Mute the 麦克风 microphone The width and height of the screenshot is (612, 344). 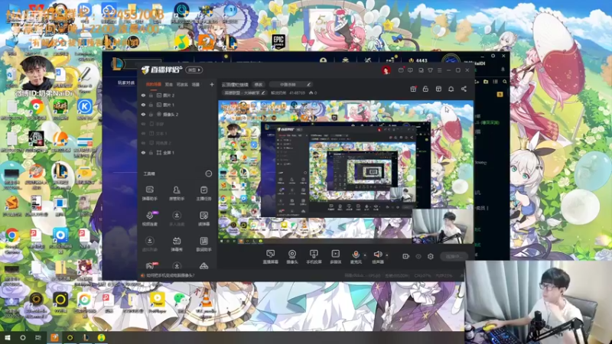click(356, 257)
